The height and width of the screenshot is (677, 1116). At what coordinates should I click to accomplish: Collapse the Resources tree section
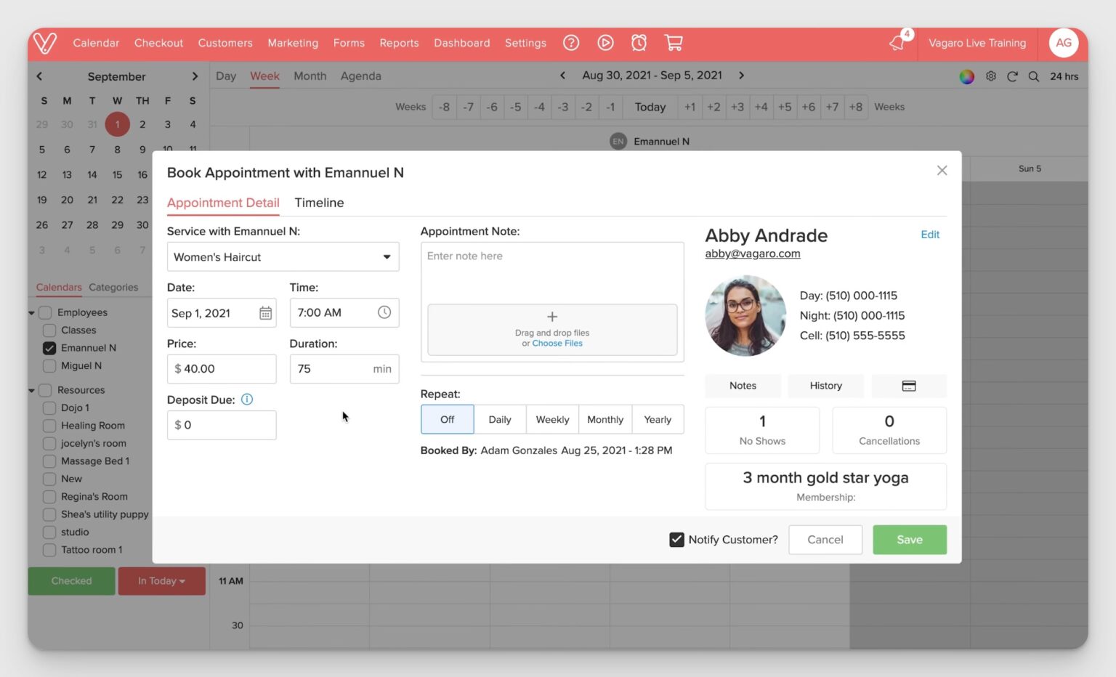pos(31,391)
